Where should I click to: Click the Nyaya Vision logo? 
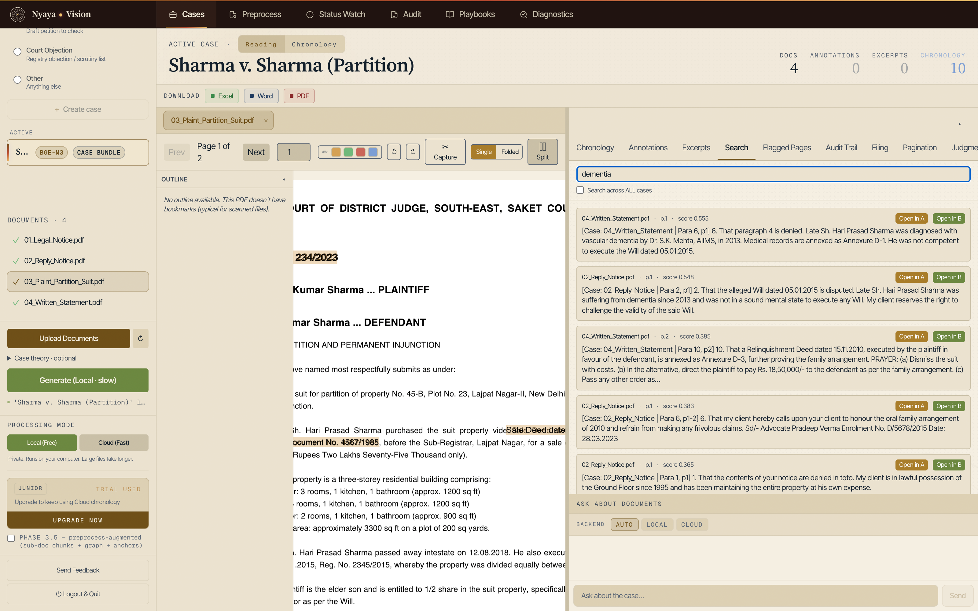(x=50, y=15)
